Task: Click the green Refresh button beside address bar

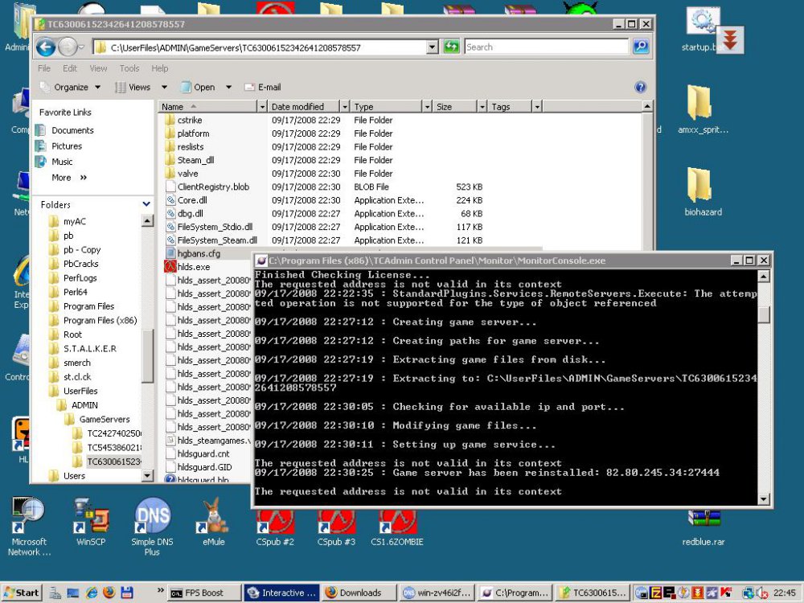Action: [x=452, y=47]
